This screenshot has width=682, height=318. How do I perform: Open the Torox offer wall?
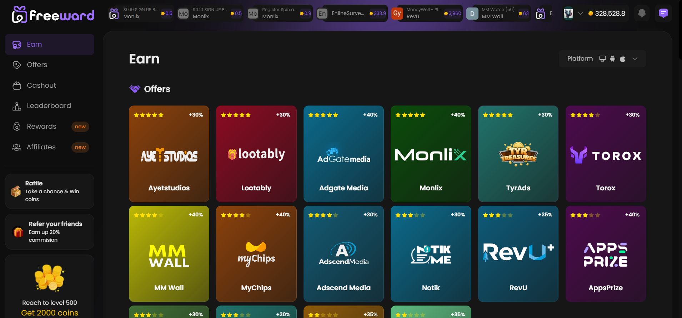606,154
